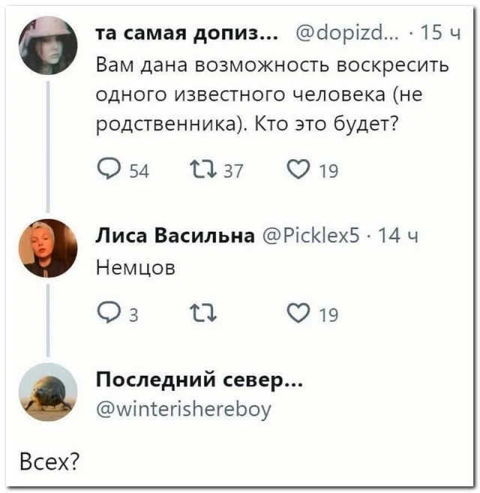Open Лиса Васильна's profile picture

[x=48, y=248]
